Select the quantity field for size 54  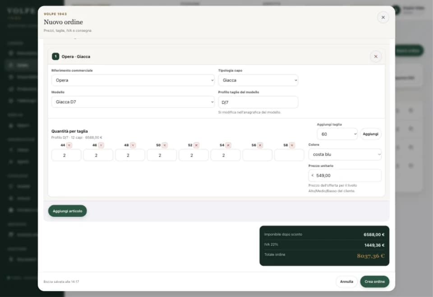pos(226,155)
